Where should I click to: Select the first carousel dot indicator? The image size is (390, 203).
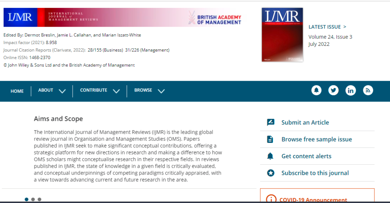tap(27, 199)
